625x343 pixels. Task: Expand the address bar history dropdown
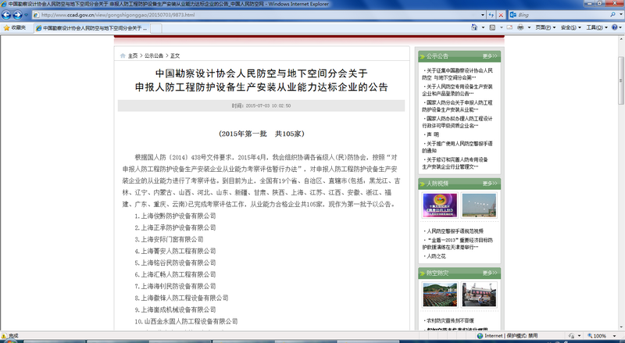[483, 15]
